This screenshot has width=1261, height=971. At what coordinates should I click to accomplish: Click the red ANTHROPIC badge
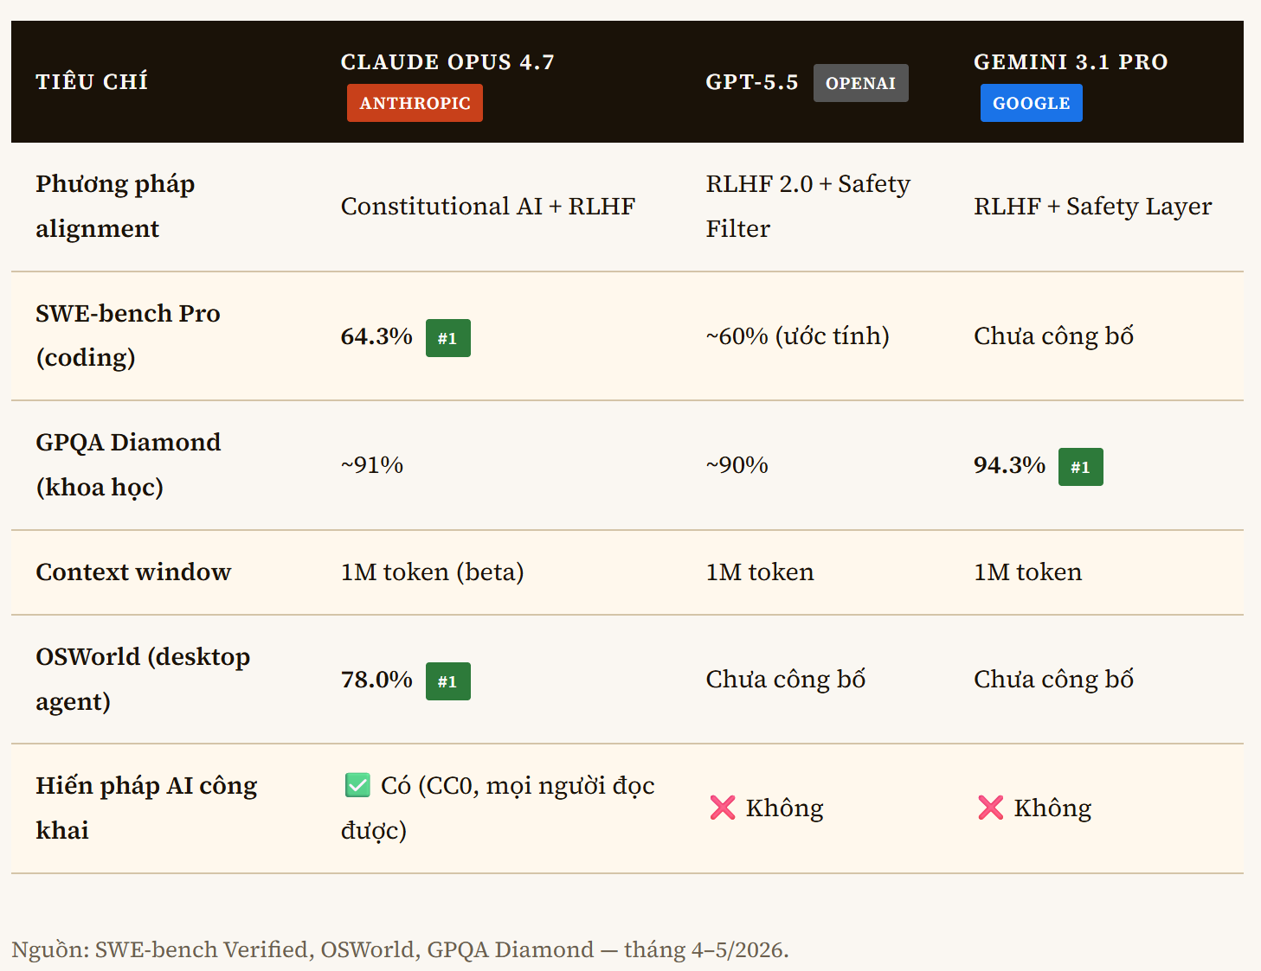coord(415,103)
